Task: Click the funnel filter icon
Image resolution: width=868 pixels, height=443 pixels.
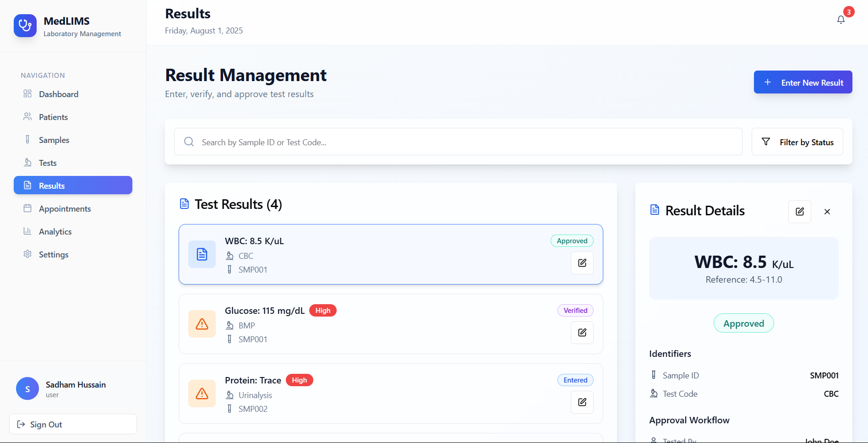Action: [766, 142]
